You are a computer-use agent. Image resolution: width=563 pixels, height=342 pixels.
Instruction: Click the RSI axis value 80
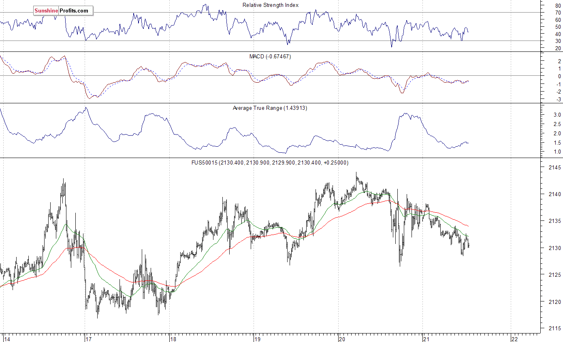558,5
